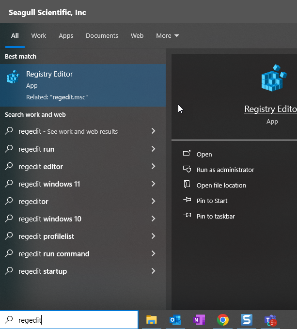Image resolution: width=297 pixels, height=329 pixels.
Task: Click the shield icon for Run as administrator
Action: click(187, 169)
